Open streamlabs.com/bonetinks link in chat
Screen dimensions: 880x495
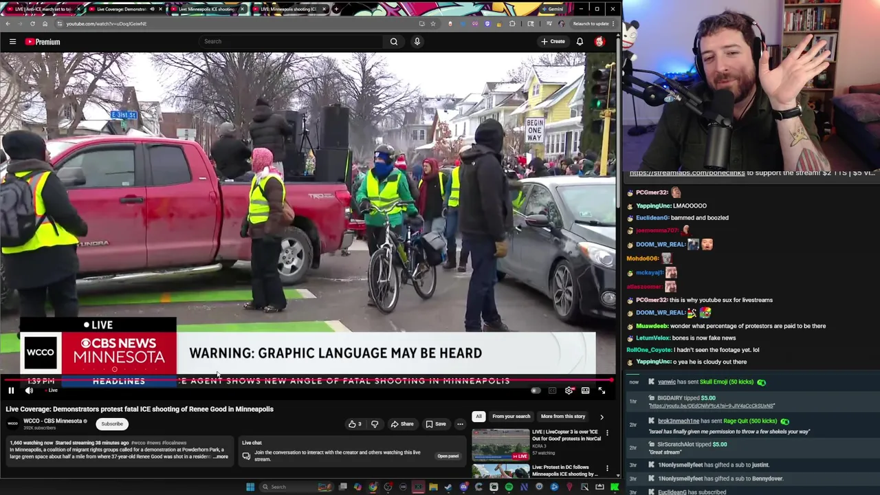click(x=687, y=173)
